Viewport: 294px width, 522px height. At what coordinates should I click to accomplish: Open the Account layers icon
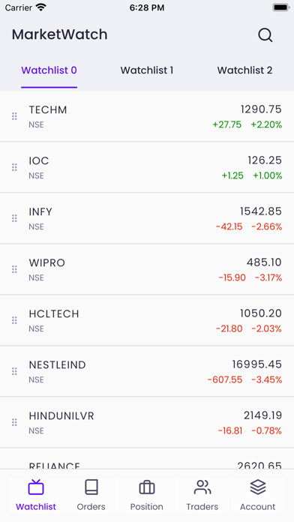click(258, 487)
